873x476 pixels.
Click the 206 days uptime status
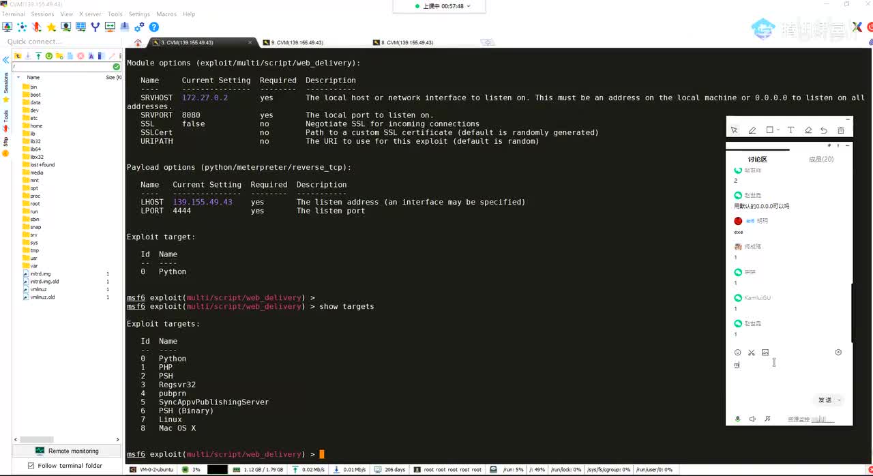(389, 470)
